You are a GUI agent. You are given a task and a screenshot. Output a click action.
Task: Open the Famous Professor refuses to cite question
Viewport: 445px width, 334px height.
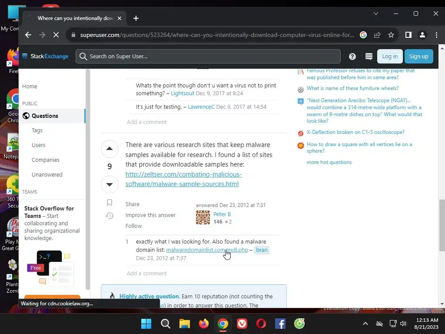[x=361, y=74]
